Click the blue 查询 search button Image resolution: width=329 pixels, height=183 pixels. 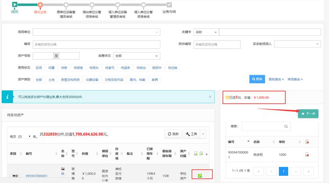pos(257,79)
